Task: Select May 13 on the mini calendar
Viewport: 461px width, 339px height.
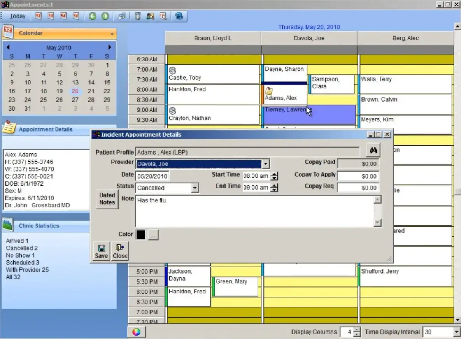Action: click(x=75, y=82)
